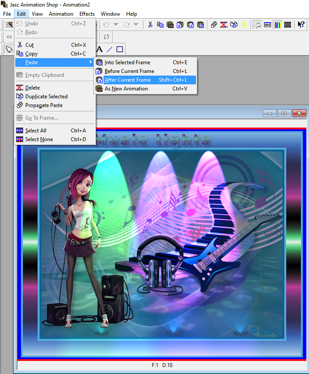Screen dimensions: 309x374
Task: Select the Rectangle shape tool
Action: (120, 49)
